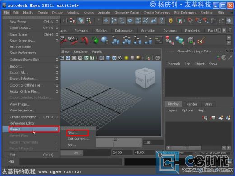The width and height of the screenshot is (235, 176).
Task: Click the shelf tabs right scroll arrow
Action: 224,30
